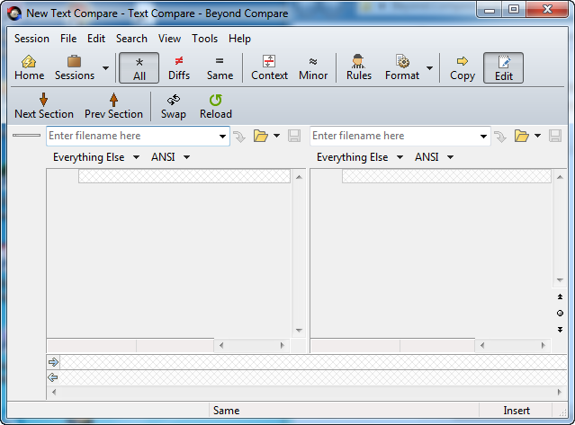Show only Diffs
The height and width of the screenshot is (425, 575).
point(179,68)
